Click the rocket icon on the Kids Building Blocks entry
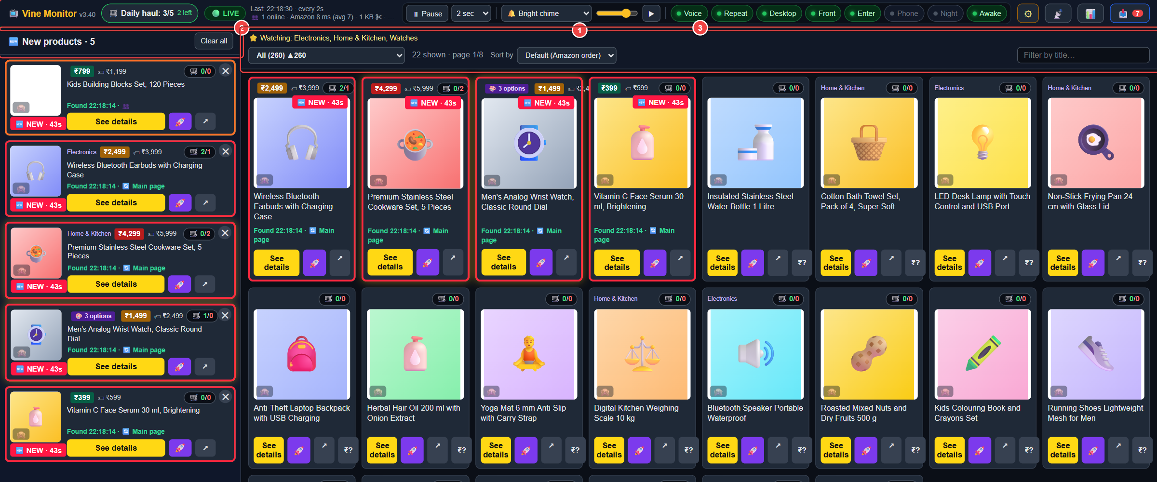 click(180, 121)
